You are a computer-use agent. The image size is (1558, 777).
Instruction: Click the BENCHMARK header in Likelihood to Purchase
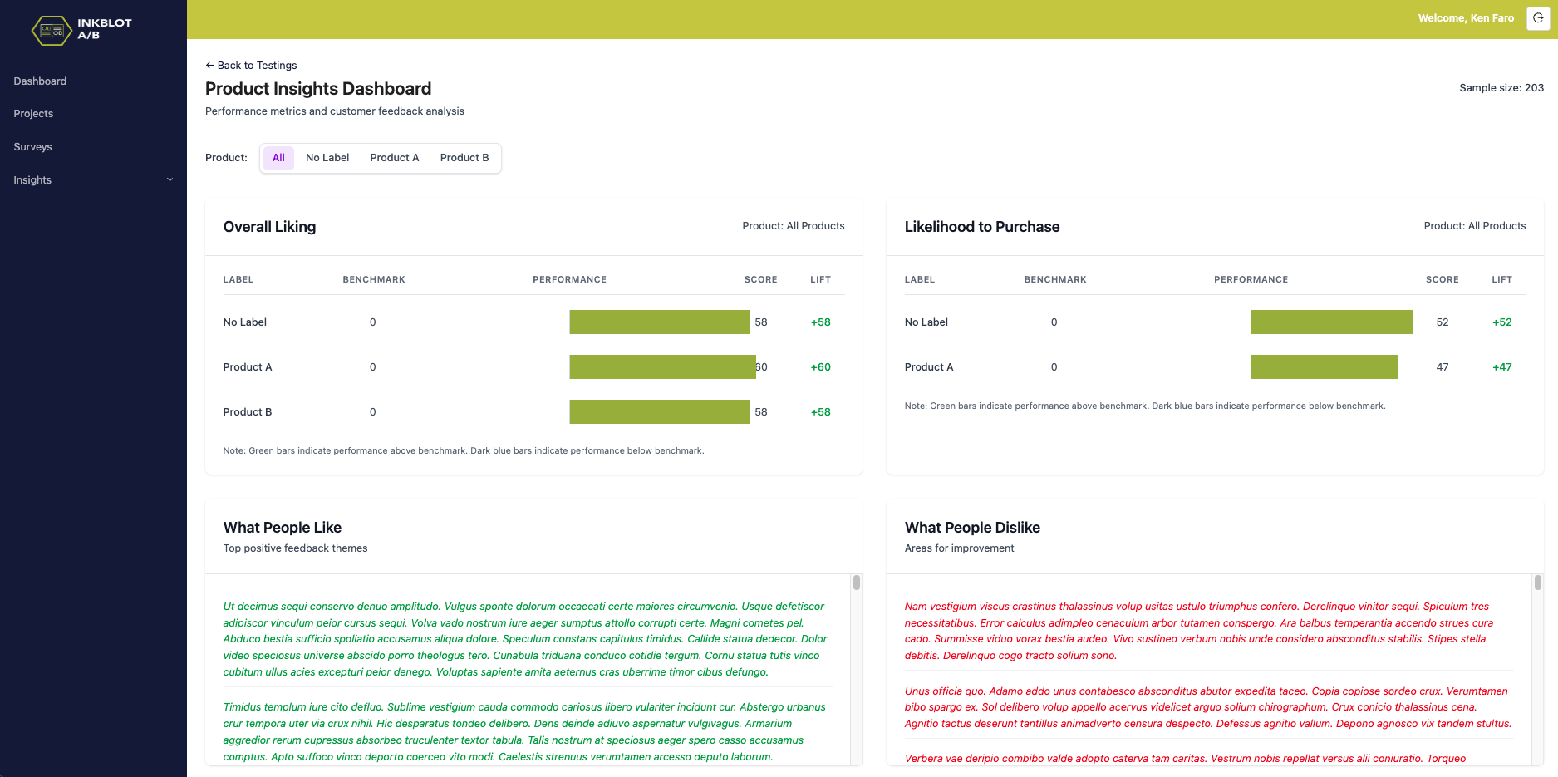click(x=1055, y=280)
